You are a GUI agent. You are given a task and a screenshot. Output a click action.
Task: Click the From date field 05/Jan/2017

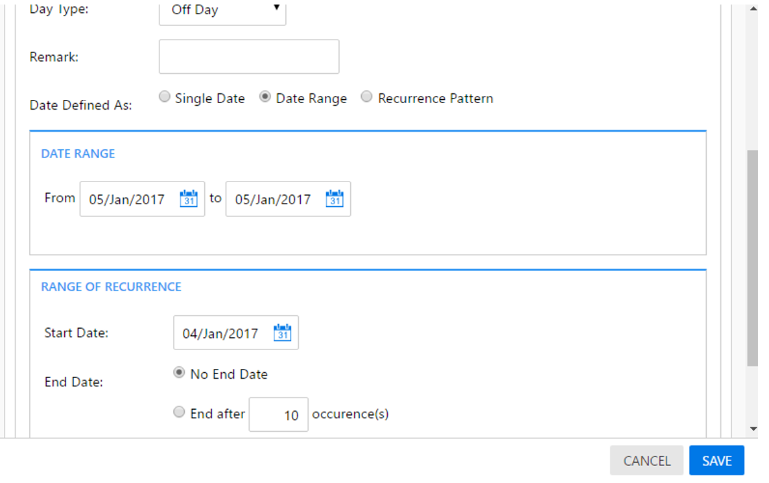[142, 199]
